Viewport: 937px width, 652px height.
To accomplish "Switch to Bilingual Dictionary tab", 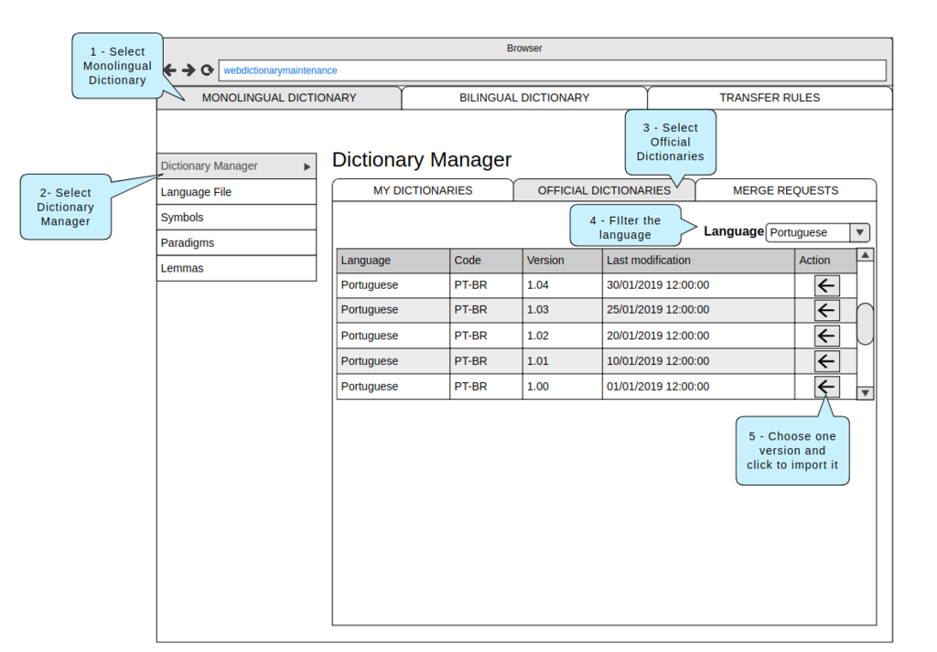I will tap(524, 98).
